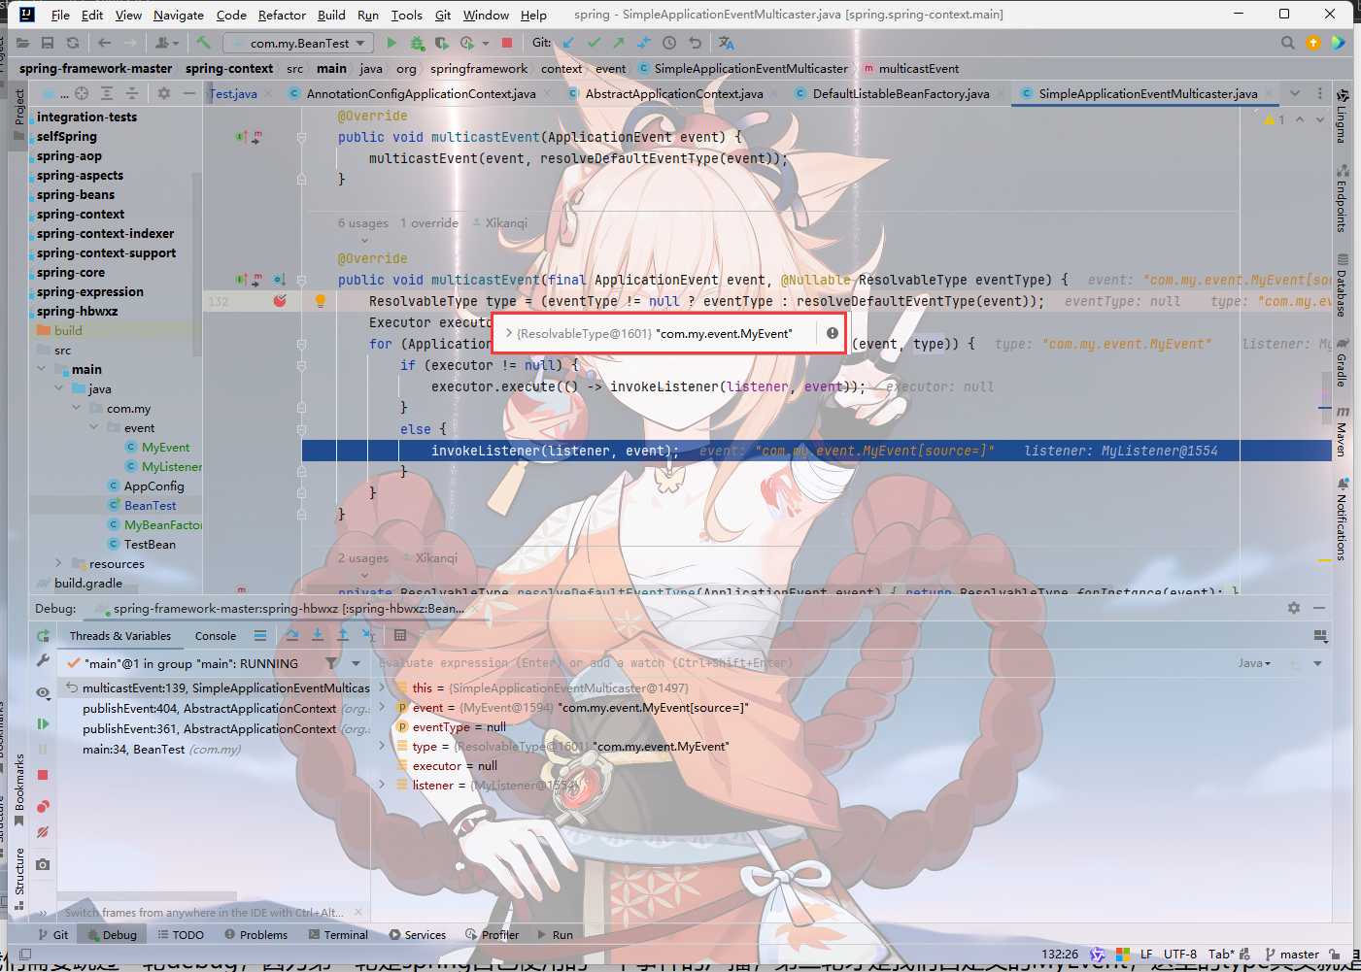
Task: Click the Evaluate Expression calculator icon
Action: [x=400, y=635]
